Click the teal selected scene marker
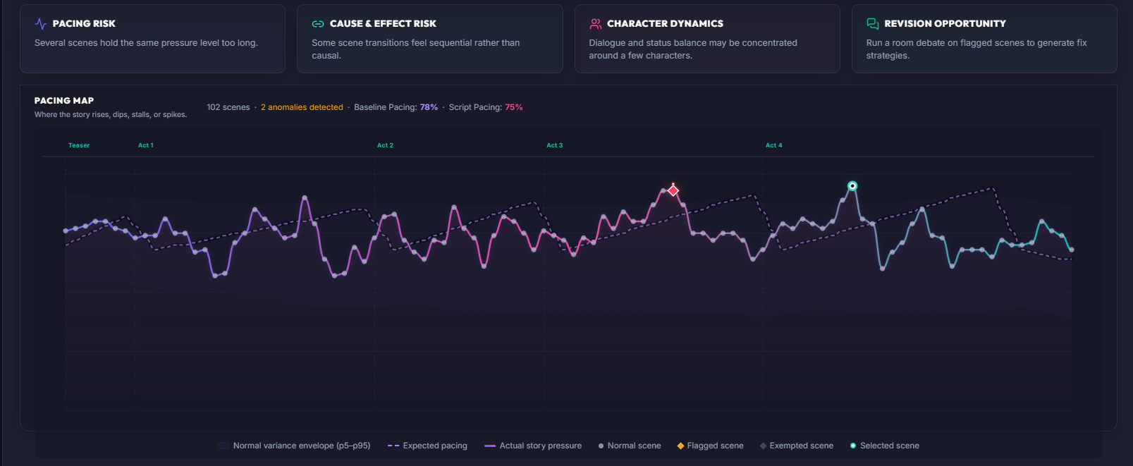This screenshot has width=1133, height=466. tap(852, 186)
